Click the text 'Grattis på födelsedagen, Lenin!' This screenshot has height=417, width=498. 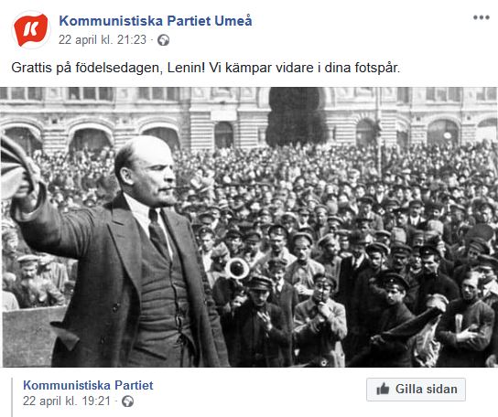tap(108, 68)
